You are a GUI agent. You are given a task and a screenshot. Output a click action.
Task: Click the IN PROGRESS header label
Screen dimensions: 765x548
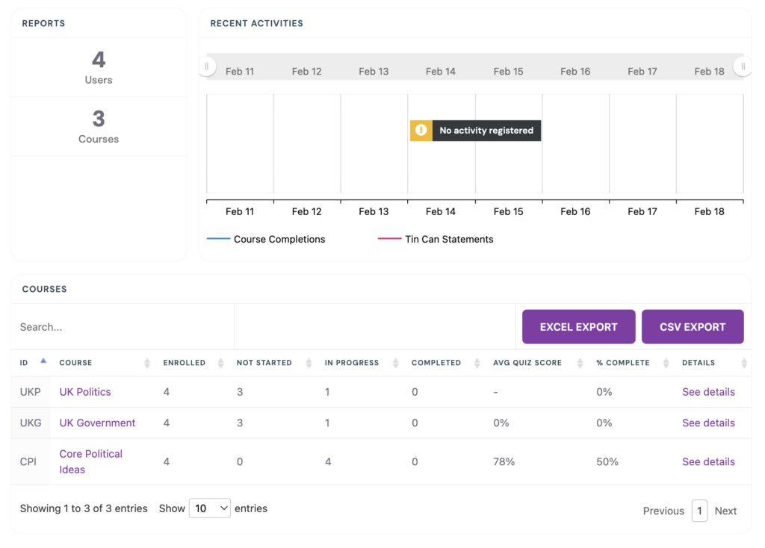pos(352,363)
